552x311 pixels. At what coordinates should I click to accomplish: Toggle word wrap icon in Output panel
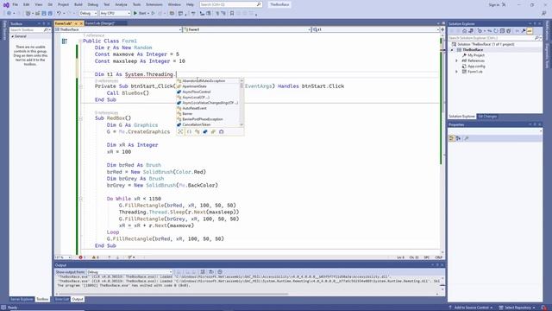[211, 272]
